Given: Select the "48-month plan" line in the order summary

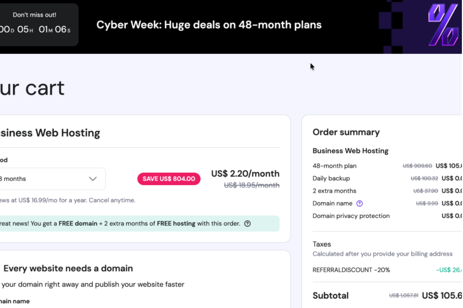Looking at the screenshot, I should (334, 166).
